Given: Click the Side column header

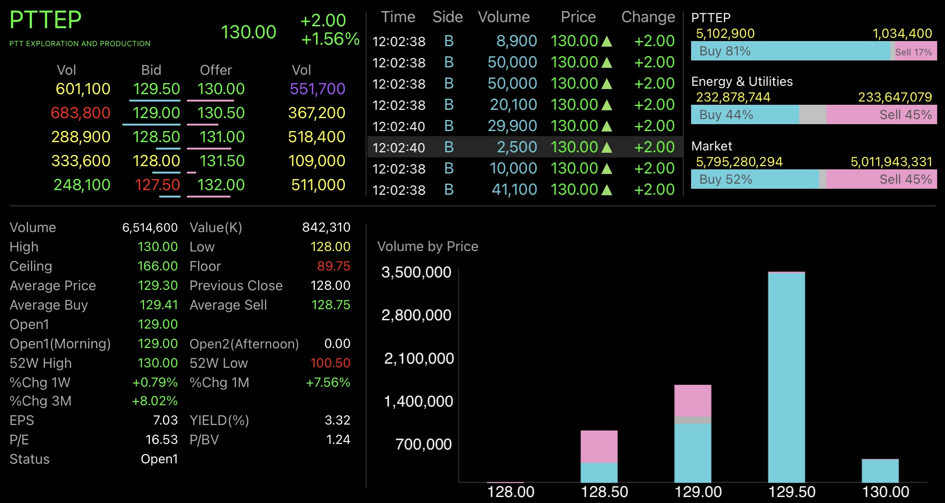Looking at the screenshot, I should pyautogui.click(x=447, y=17).
